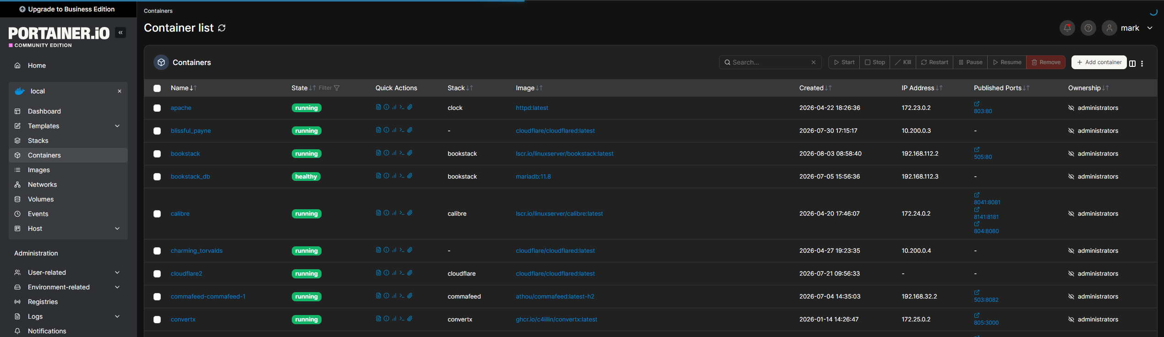Tick the blissful_payne container checkbox
The height and width of the screenshot is (337, 1164).
click(157, 131)
